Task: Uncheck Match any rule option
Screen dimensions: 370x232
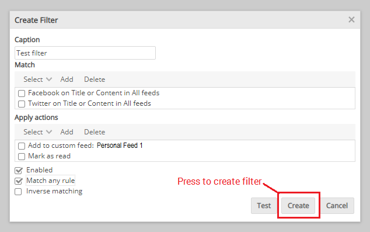Action: point(19,181)
